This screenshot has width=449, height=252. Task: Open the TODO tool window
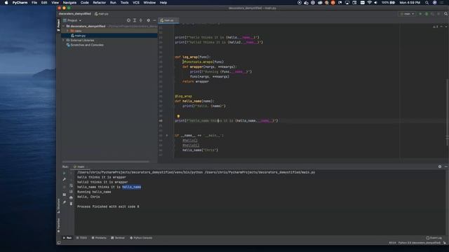81,238
